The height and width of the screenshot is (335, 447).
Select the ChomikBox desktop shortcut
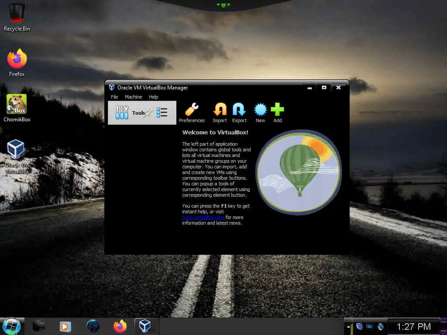pos(17,108)
